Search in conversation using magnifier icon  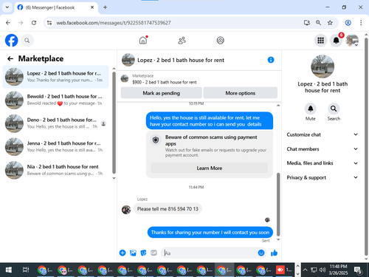tap(334, 109)
